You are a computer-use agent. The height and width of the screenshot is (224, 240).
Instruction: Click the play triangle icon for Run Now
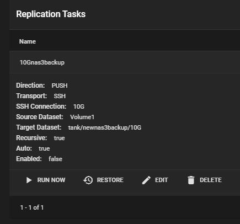pos(29,180)
